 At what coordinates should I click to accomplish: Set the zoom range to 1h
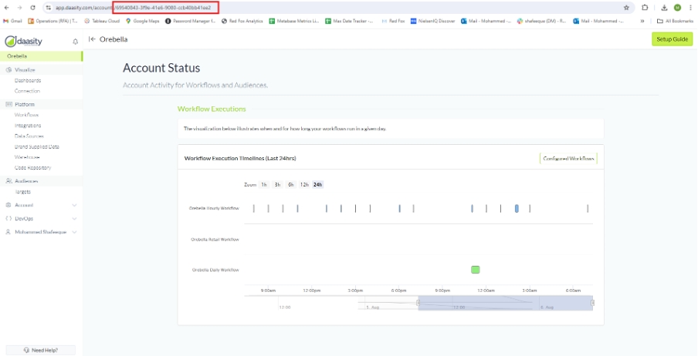[264, 185]
